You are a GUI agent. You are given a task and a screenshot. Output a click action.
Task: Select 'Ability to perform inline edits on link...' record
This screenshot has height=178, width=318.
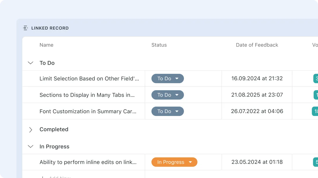[88, 162]
